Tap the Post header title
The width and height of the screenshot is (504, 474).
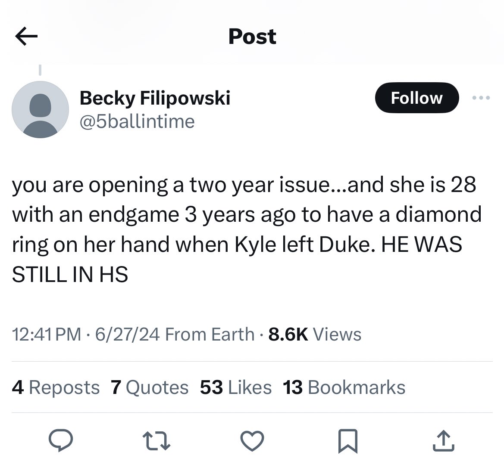252,37
